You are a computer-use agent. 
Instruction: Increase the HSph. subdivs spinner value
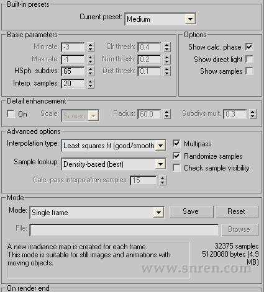point(90,69)
